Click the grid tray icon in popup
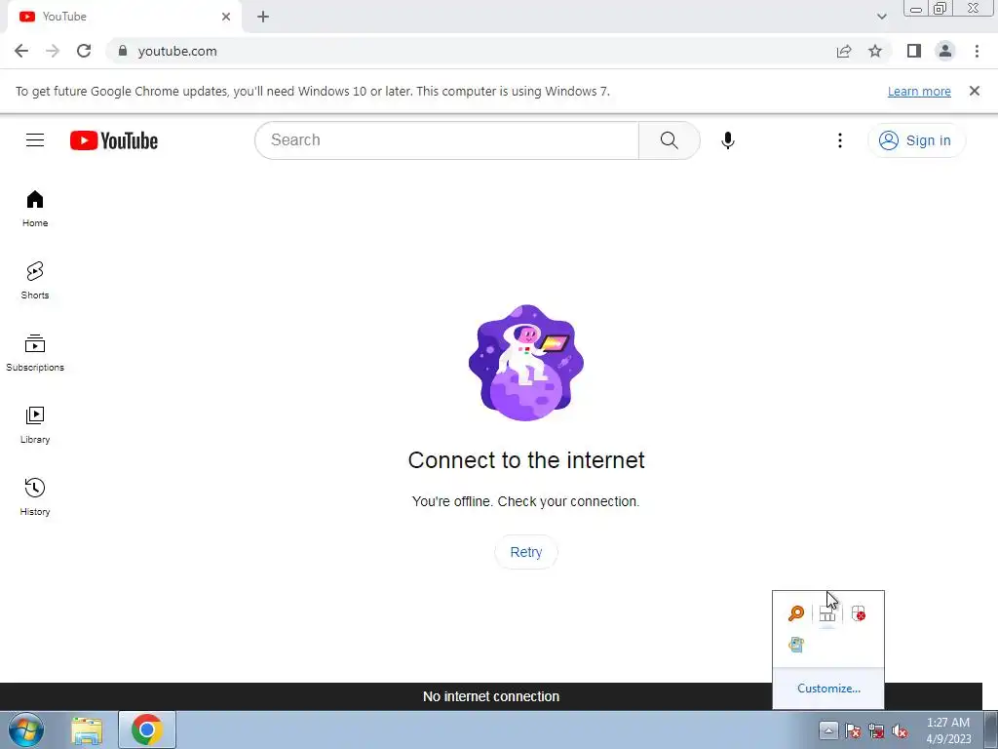 pos(826,613)
